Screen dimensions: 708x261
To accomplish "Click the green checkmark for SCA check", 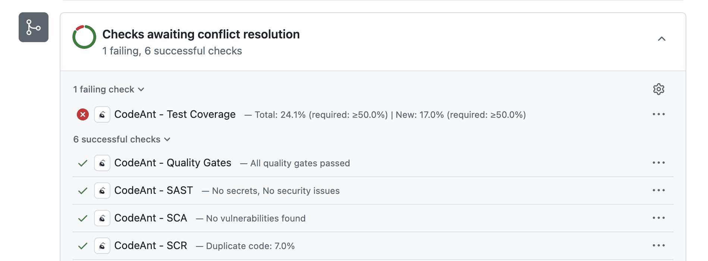I will 82,218.
